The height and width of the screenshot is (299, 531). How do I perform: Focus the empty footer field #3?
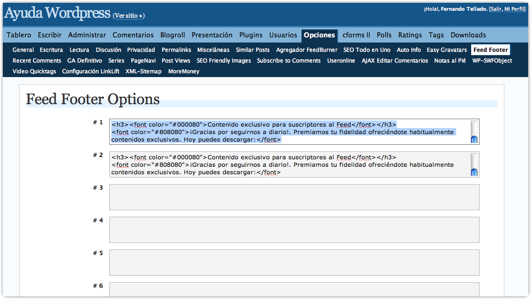click(x=294, y=197)
